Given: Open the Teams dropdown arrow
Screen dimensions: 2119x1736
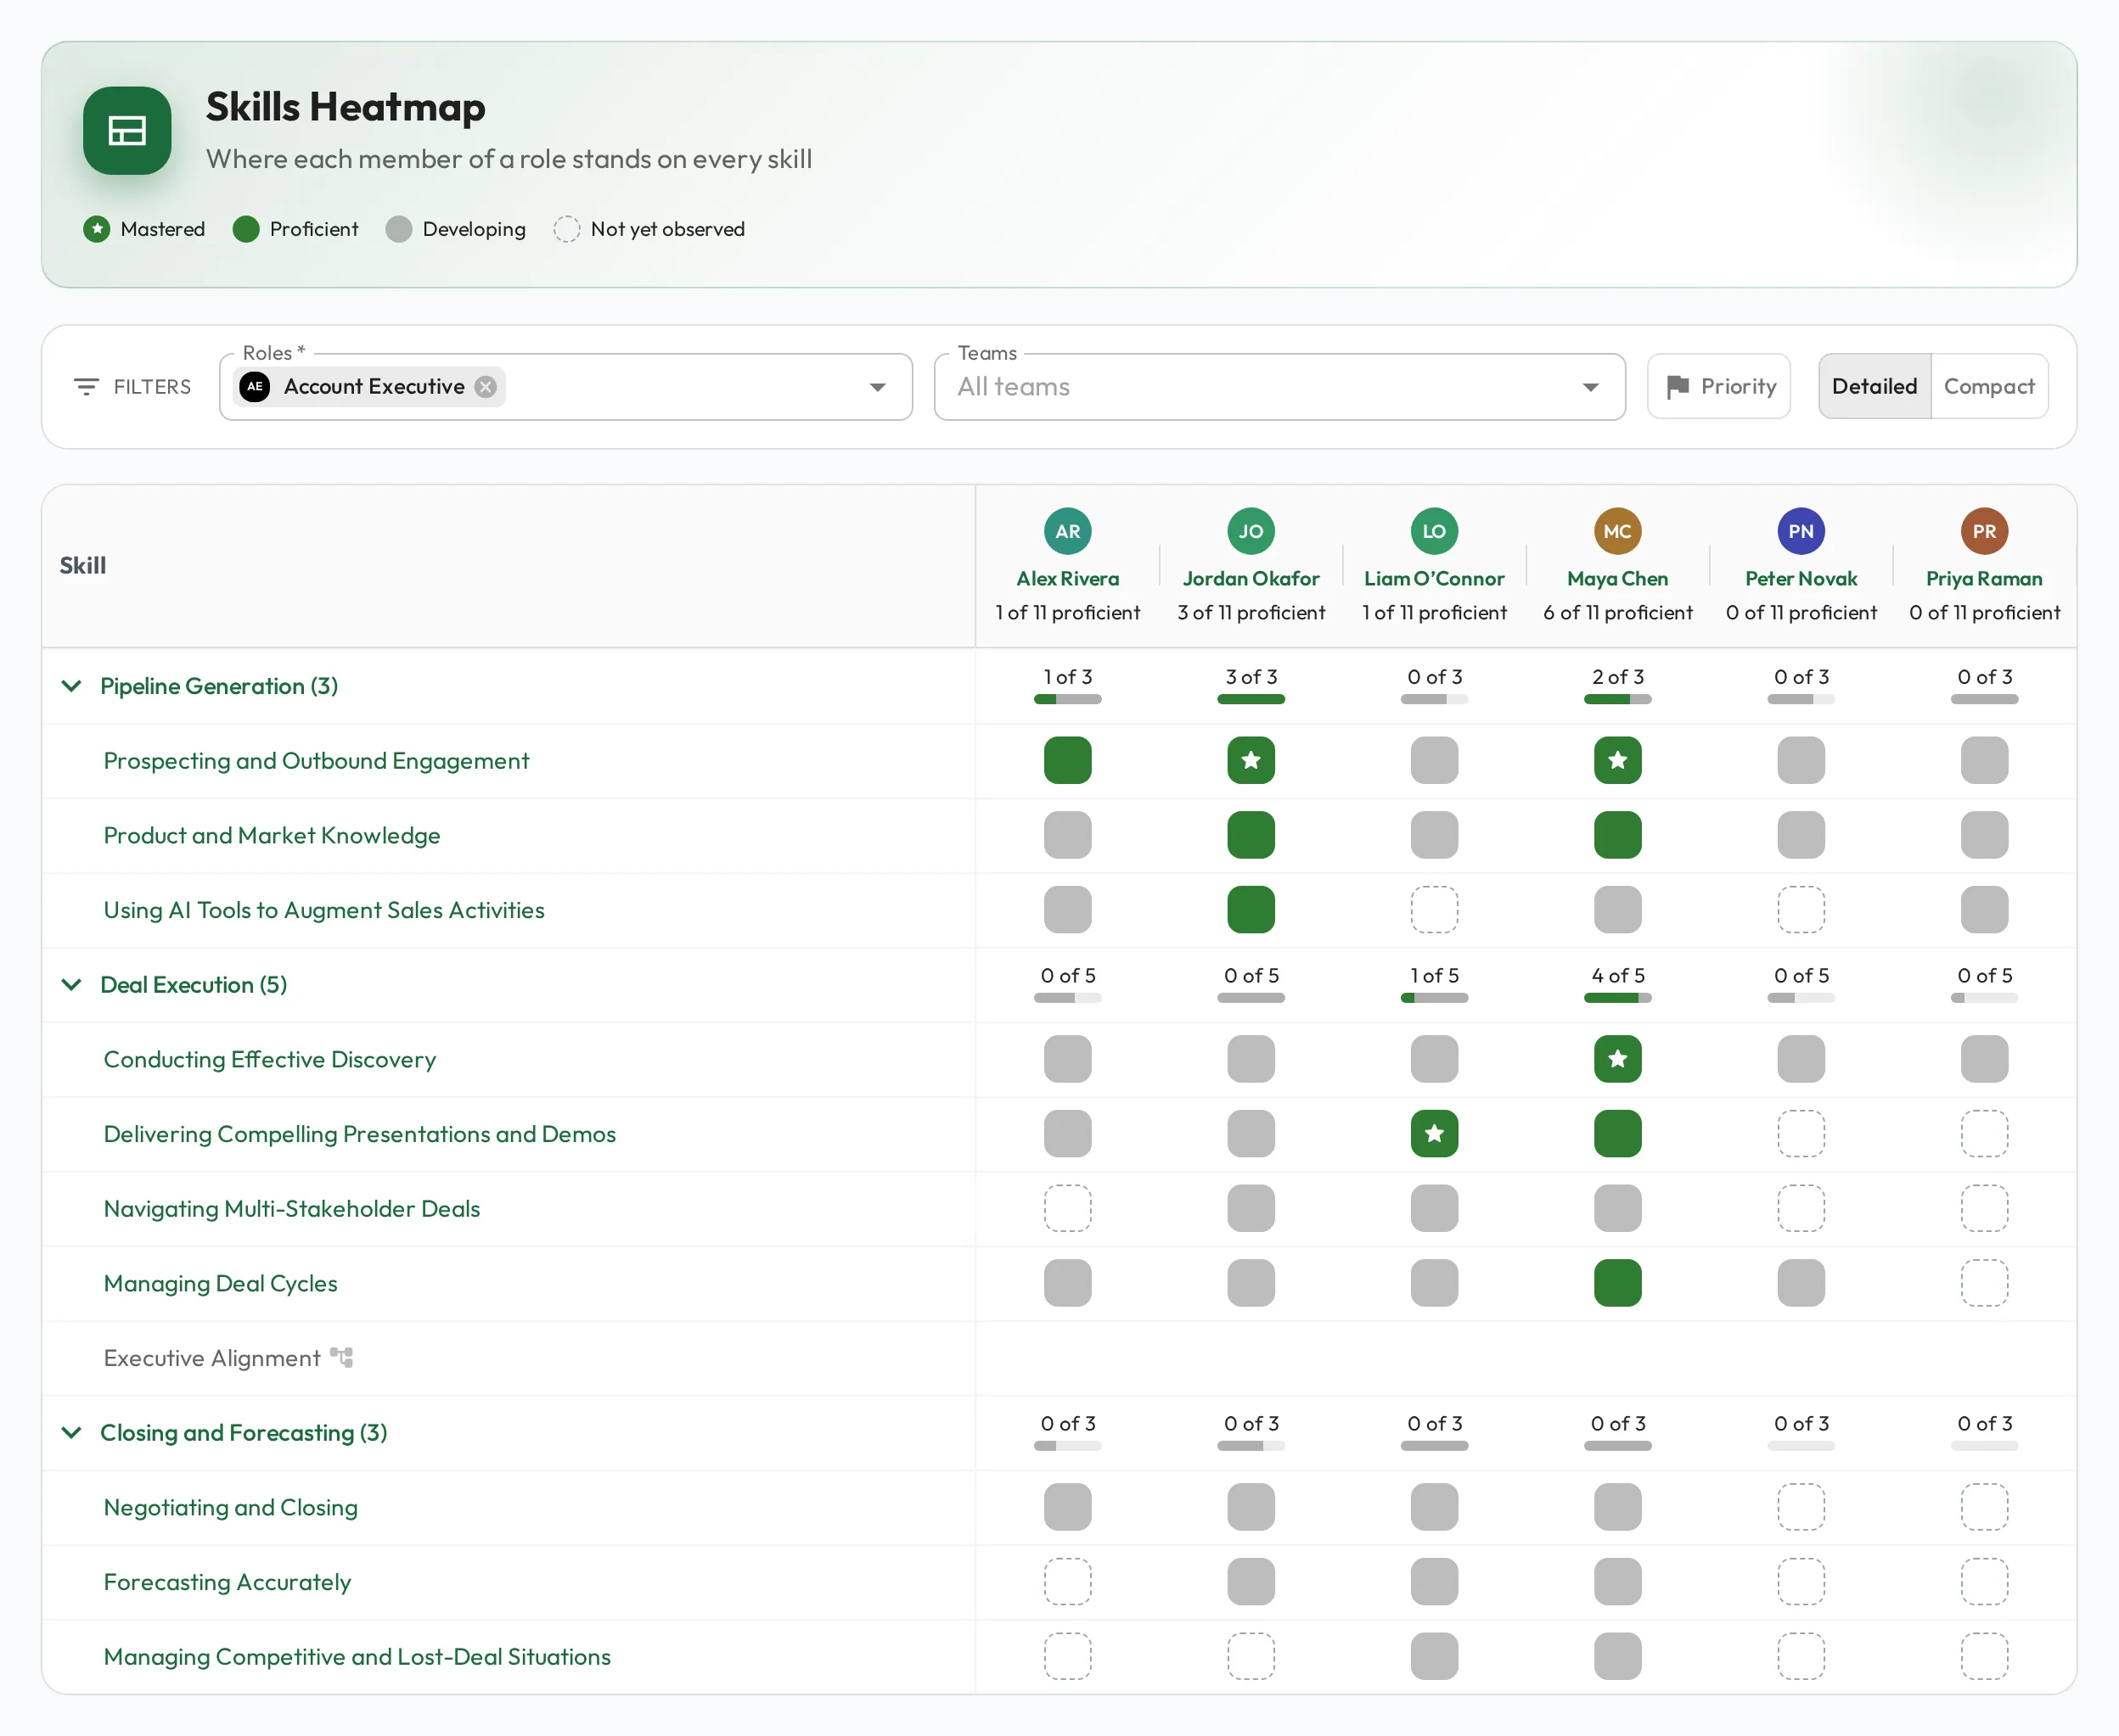Looking at the screenshot, I should click(x=1591, y=387).
